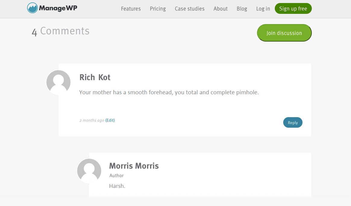Go to the Pricing page
This screenshot has width=351, height=206.
pos(158,9)
